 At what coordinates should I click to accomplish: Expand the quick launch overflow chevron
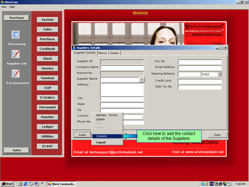[x=42, y=184]
